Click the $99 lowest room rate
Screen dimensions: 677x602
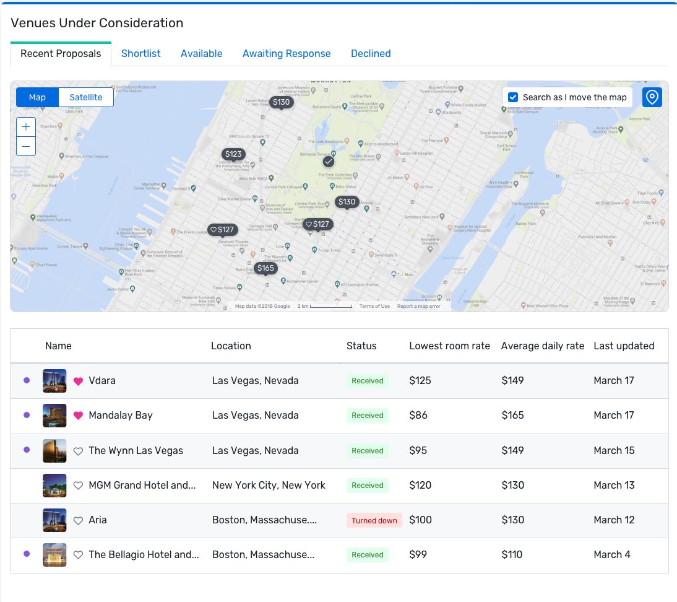[418, 554]
